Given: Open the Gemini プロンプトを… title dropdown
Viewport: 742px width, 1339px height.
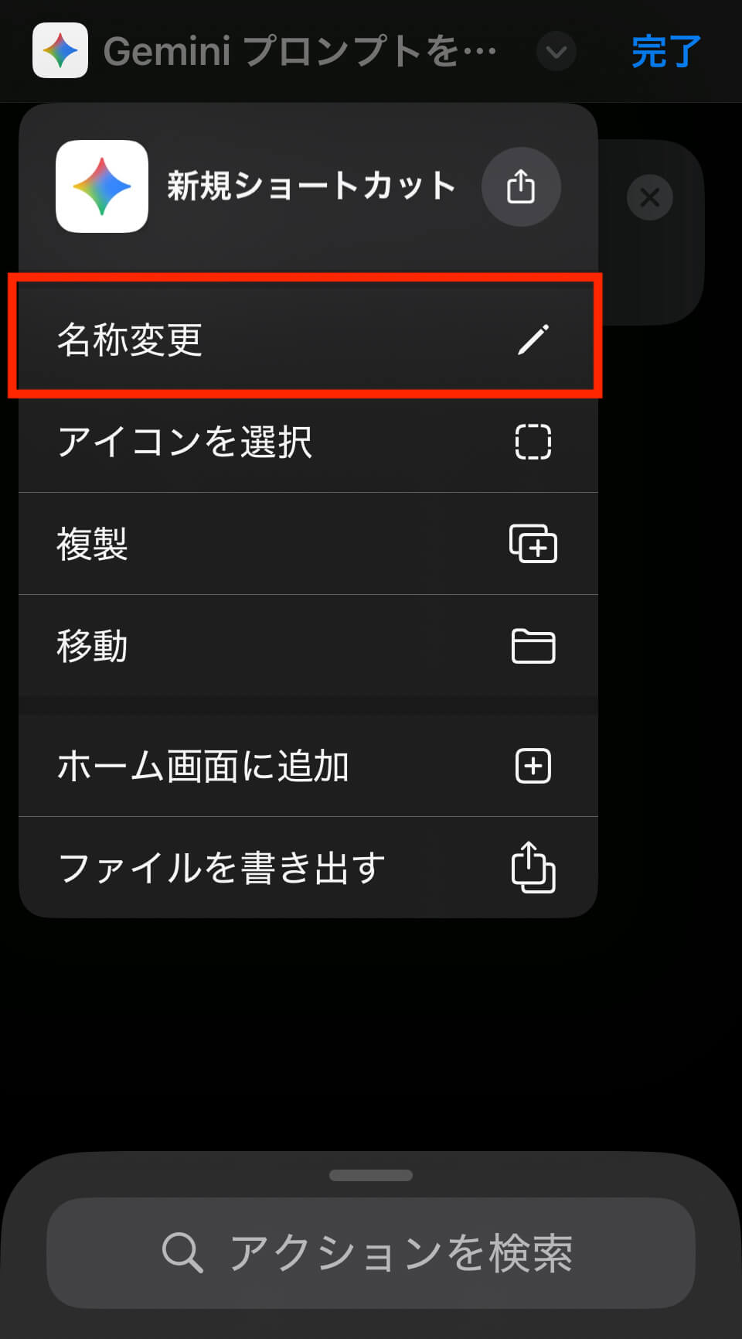Looking at the screenshot, I should pyautogui.click(x=300, y=52).
